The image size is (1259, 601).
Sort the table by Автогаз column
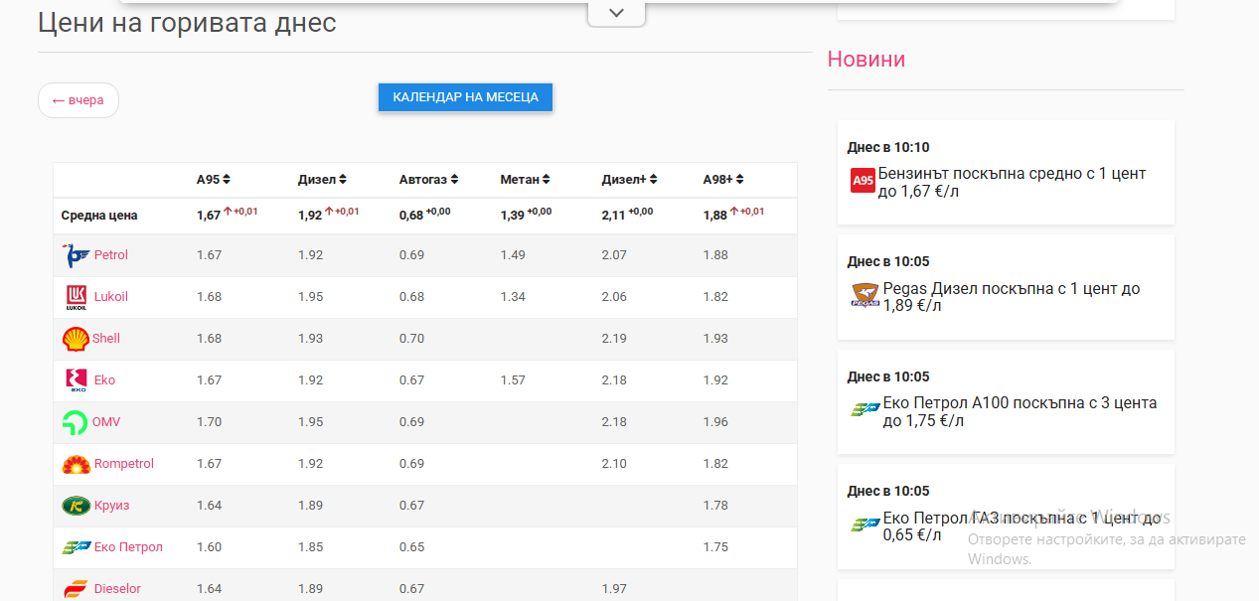[454, 180]
